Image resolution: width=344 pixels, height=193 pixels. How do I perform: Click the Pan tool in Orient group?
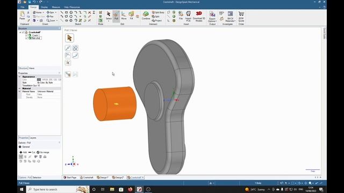coord(50,17)
